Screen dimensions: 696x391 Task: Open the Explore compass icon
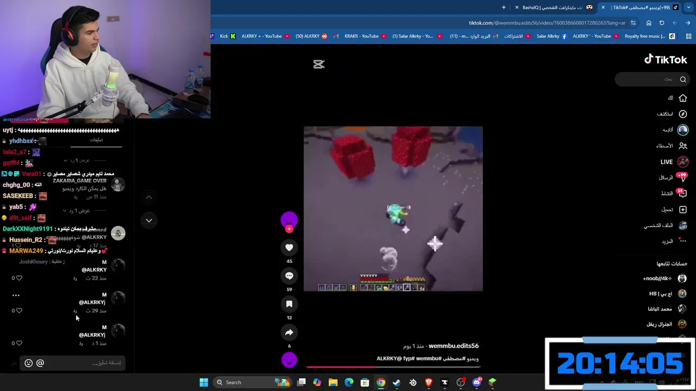(x=683, y=114)
